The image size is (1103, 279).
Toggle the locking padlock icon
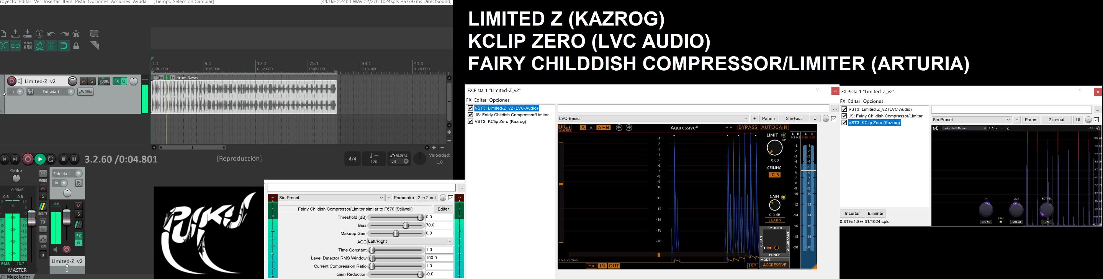(x=76, y=46)
